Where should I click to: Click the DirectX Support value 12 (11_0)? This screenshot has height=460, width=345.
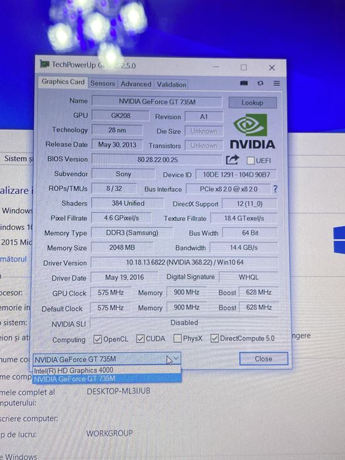tap(250, 204)
